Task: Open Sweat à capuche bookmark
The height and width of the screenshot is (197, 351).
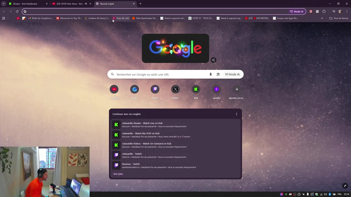Action: pos(229,18)
